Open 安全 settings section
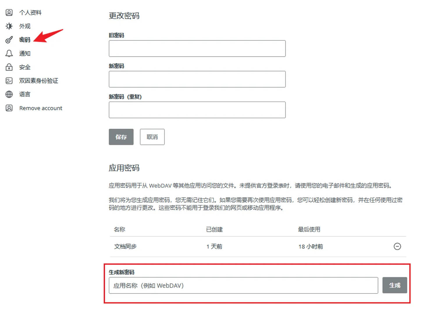This screenshot has height=314, width=427. point(25,67)
